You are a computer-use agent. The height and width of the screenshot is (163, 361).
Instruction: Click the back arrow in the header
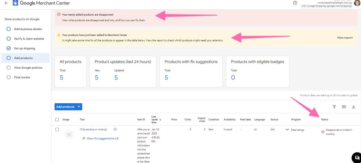[6, 3]
